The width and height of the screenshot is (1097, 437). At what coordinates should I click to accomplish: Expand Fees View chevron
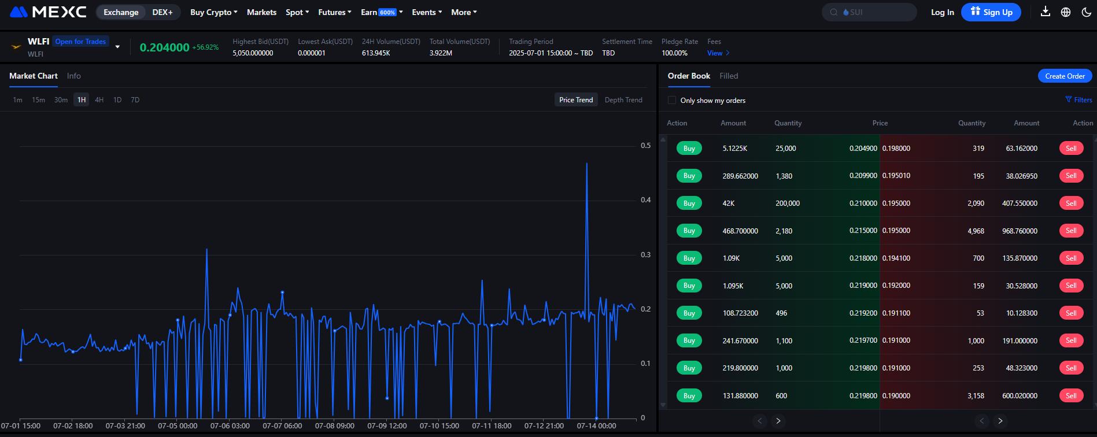pos(727,53)
